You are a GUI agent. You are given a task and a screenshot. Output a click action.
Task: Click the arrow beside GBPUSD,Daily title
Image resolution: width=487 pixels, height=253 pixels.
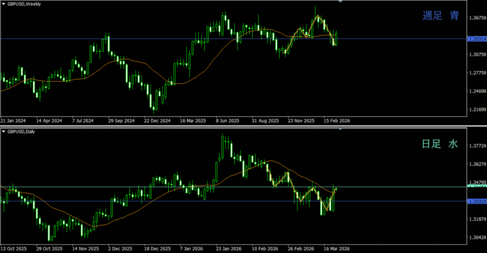[3, 131]
